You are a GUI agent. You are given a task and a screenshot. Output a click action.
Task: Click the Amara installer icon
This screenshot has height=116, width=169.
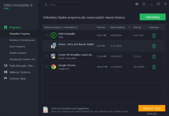click(54, 46)
